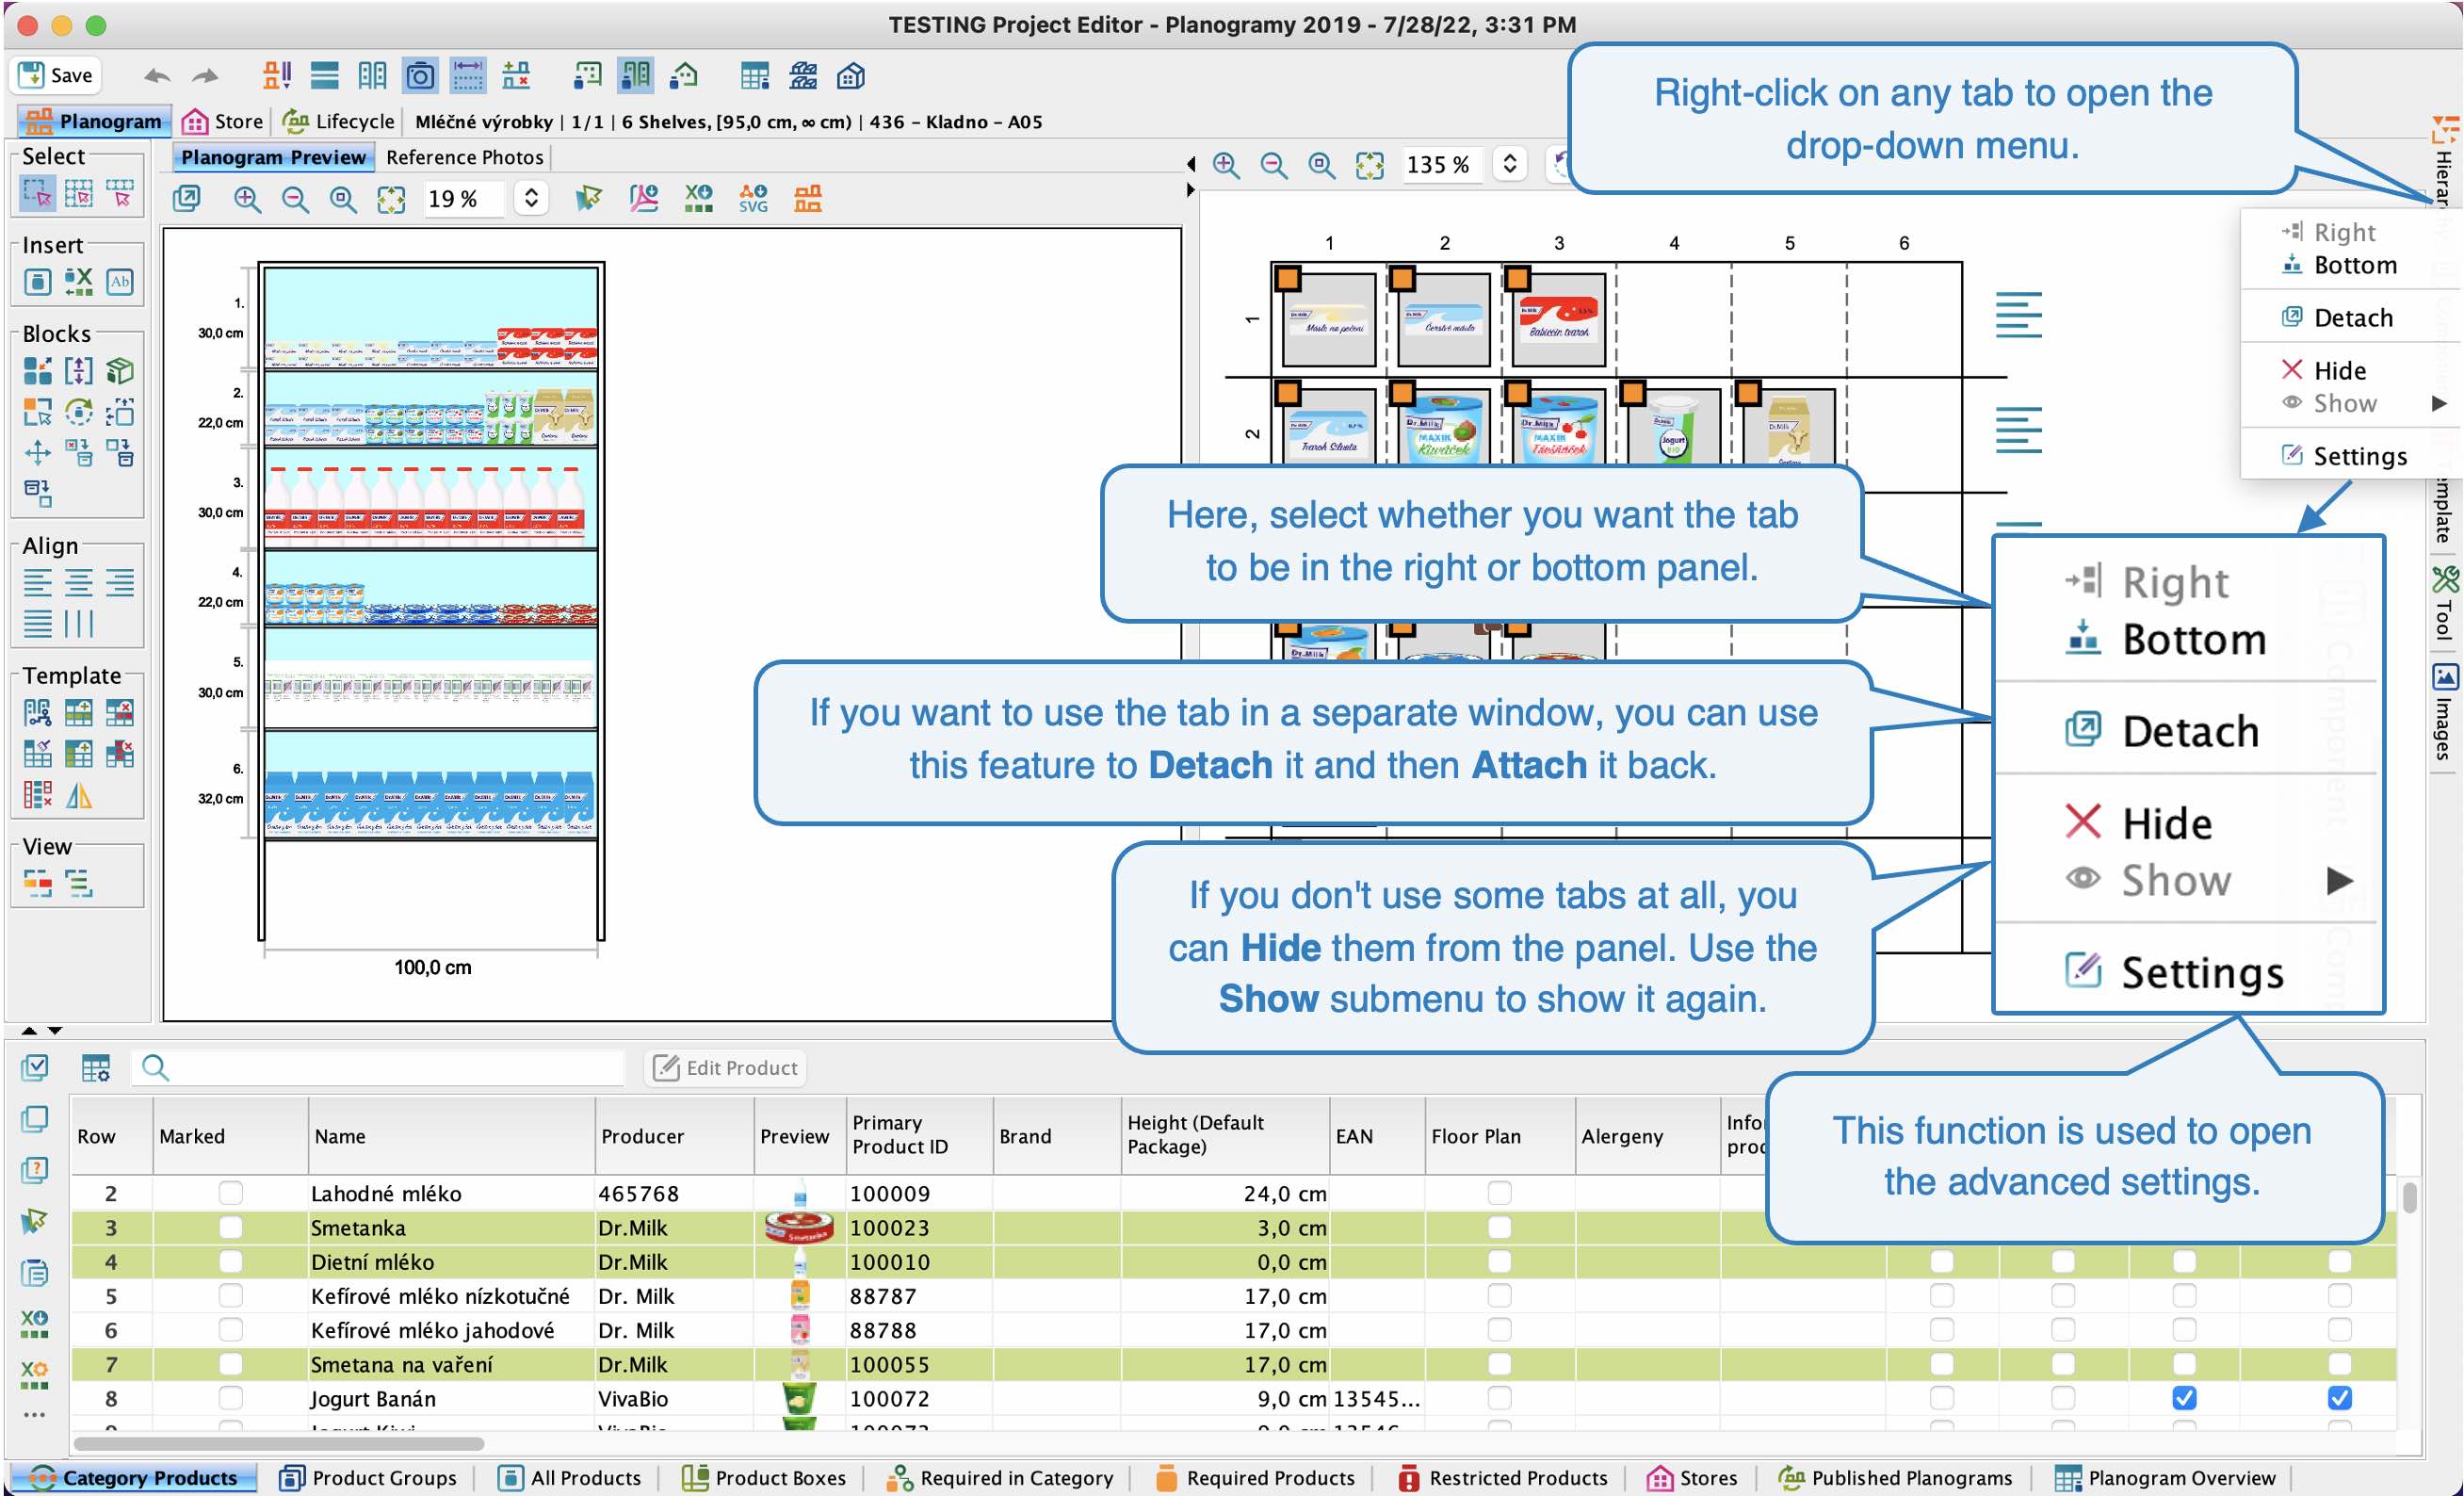The image size is (2464, 1496).
Task: Toggle Marked checkbox for Jogurt Banán
Action: pos(231,1398)
